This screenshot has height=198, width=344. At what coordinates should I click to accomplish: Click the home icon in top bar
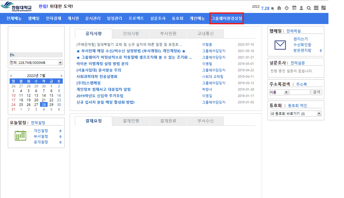[x=279, y=8]
